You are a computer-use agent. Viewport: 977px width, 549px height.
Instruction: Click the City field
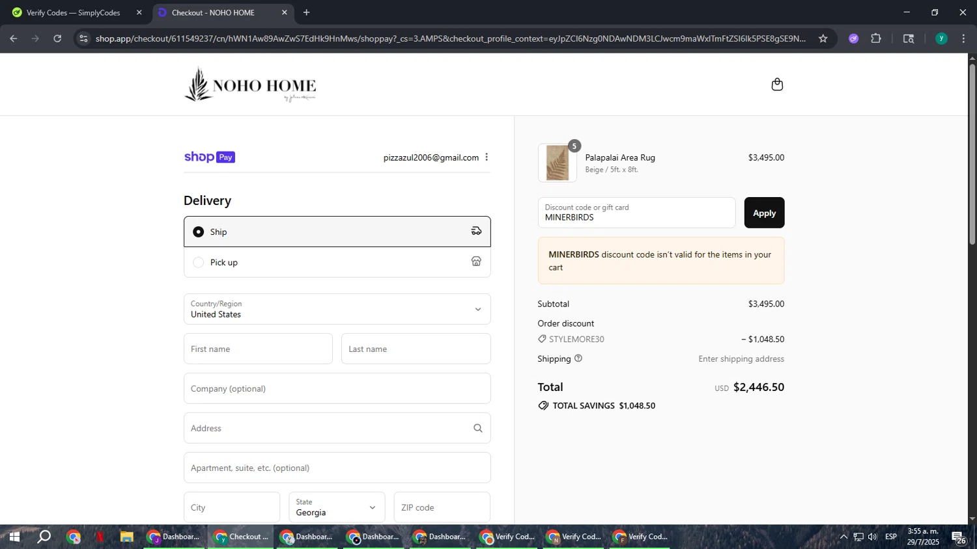coord(232,507)
